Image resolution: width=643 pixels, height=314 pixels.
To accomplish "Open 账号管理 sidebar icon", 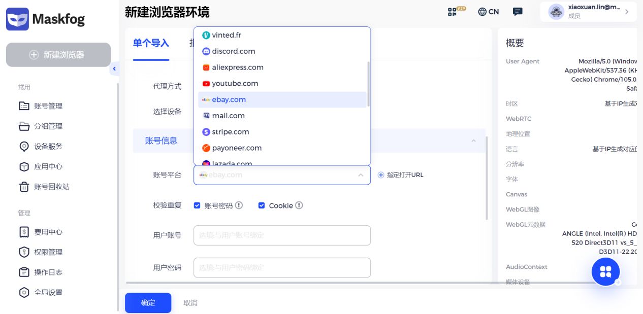I will tap(24, 106).
